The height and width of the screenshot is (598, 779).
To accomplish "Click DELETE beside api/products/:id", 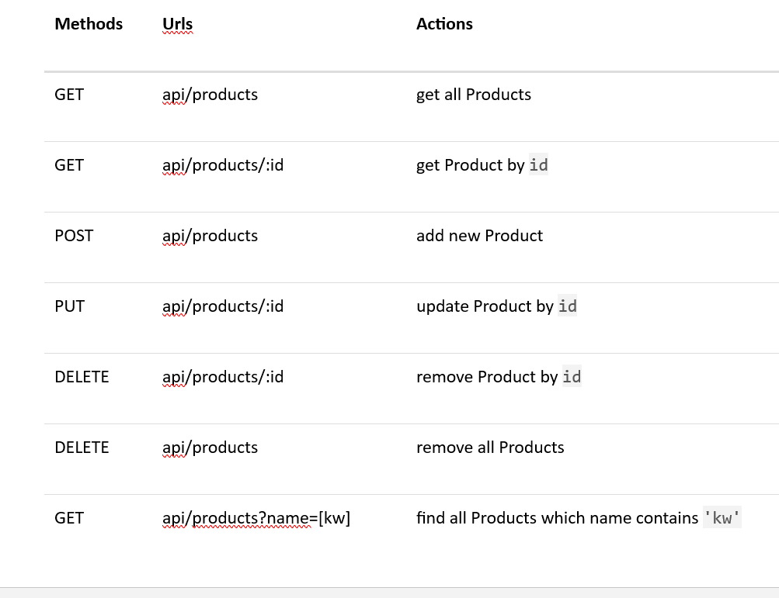I will click(x=82, y=376).
